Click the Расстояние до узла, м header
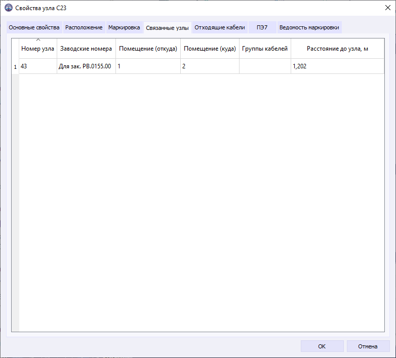This screenshot has width=396, height=358. [x=337, y=49]
